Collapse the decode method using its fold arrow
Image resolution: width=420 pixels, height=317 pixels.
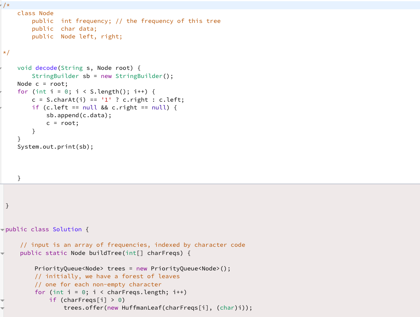2,68
